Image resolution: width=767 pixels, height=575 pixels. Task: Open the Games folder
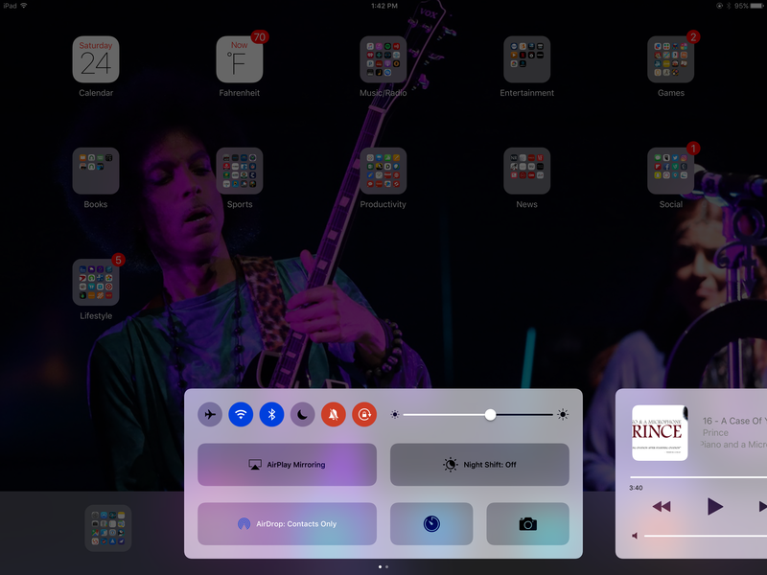pos(670,59)
